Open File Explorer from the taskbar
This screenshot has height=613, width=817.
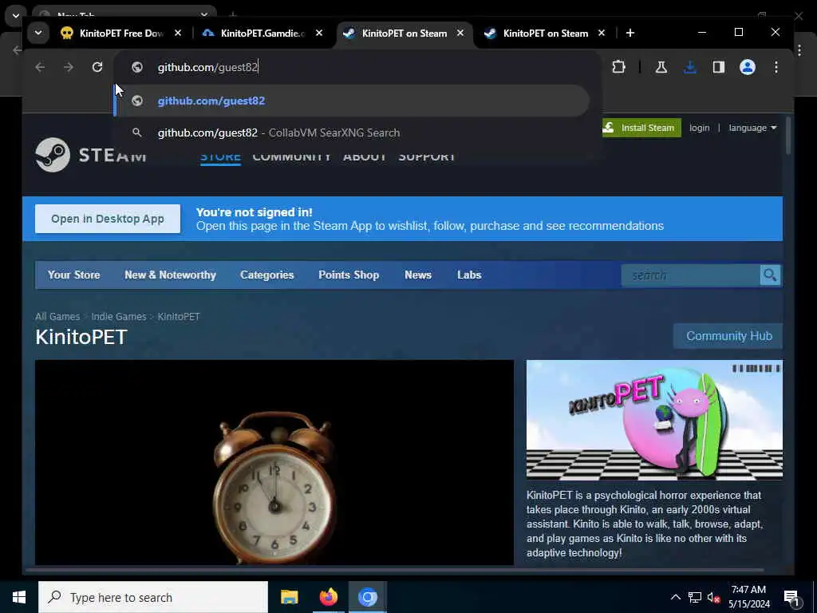289,597
